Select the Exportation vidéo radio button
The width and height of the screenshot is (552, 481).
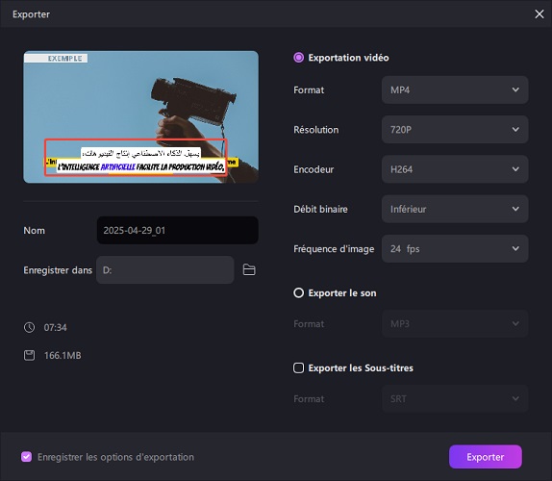pos(298,58)
